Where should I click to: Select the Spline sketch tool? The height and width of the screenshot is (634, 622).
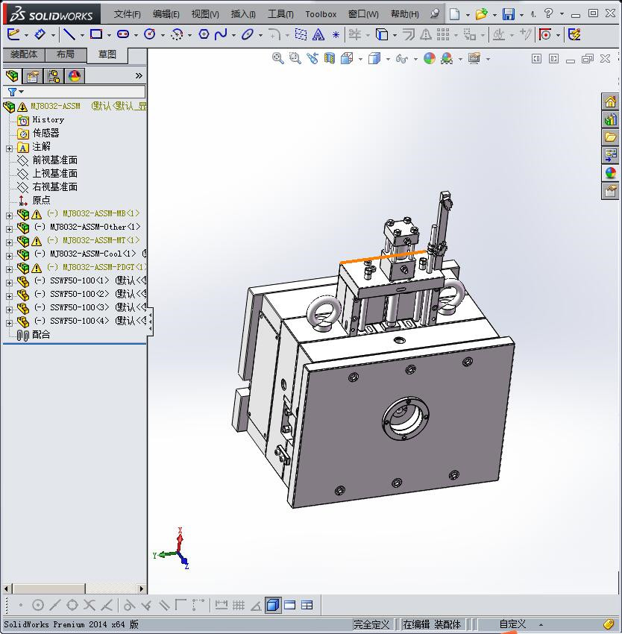221,34
